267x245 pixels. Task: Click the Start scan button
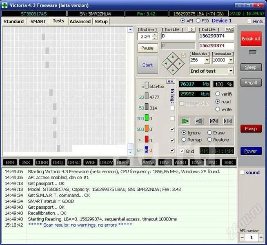point(148,65)
